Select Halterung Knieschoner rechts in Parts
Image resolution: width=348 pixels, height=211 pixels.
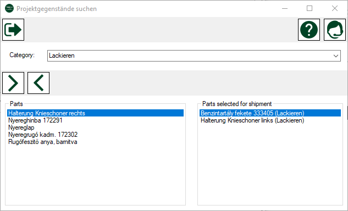[x=95, y=113]
